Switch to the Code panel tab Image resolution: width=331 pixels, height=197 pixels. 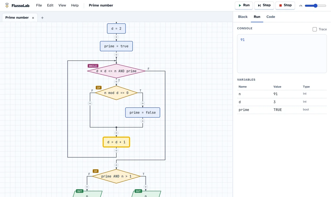tap(271, 17)
